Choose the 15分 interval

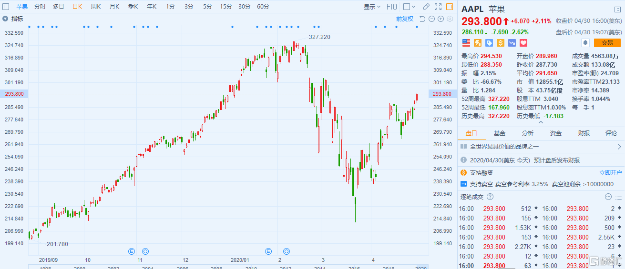click(226, 7)
